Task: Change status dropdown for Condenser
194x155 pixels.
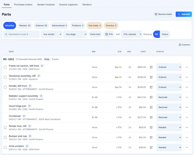Action: (169, 117)
